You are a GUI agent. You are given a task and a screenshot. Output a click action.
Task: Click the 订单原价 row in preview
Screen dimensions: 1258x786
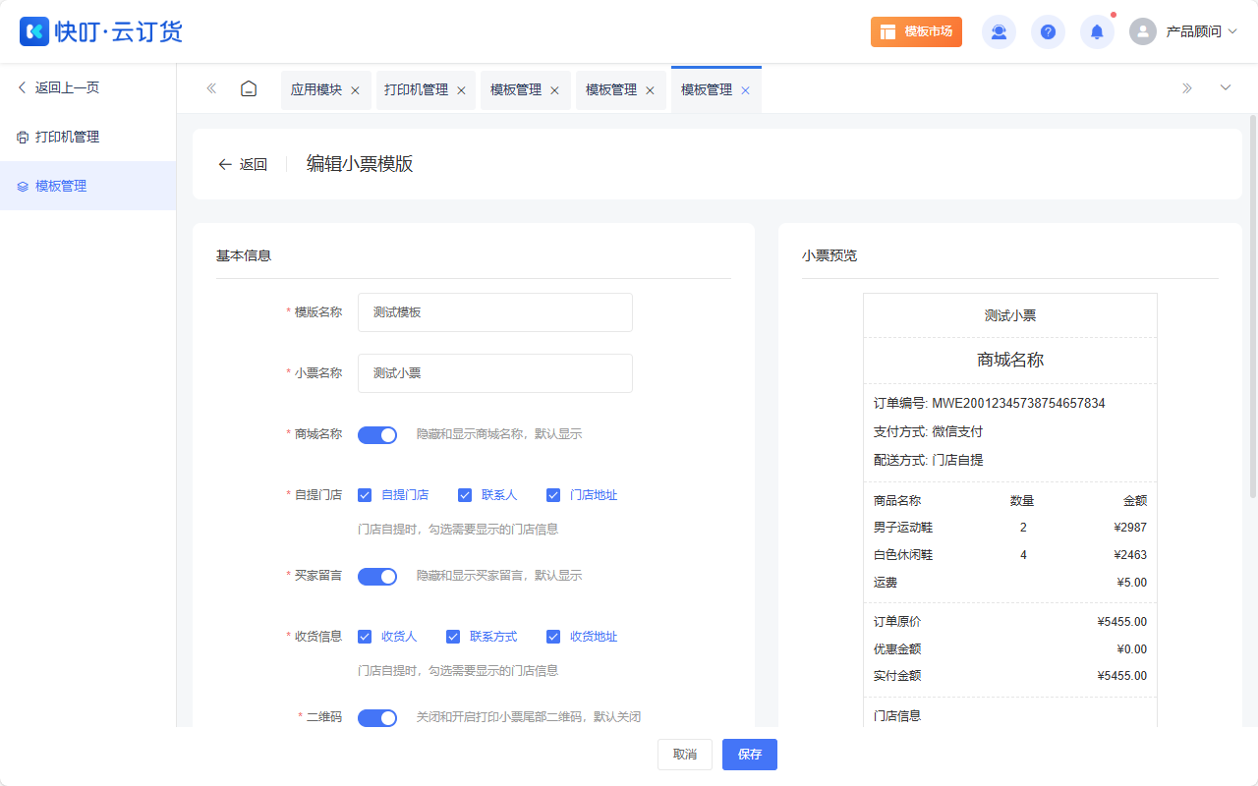(x=1010, y=622)
